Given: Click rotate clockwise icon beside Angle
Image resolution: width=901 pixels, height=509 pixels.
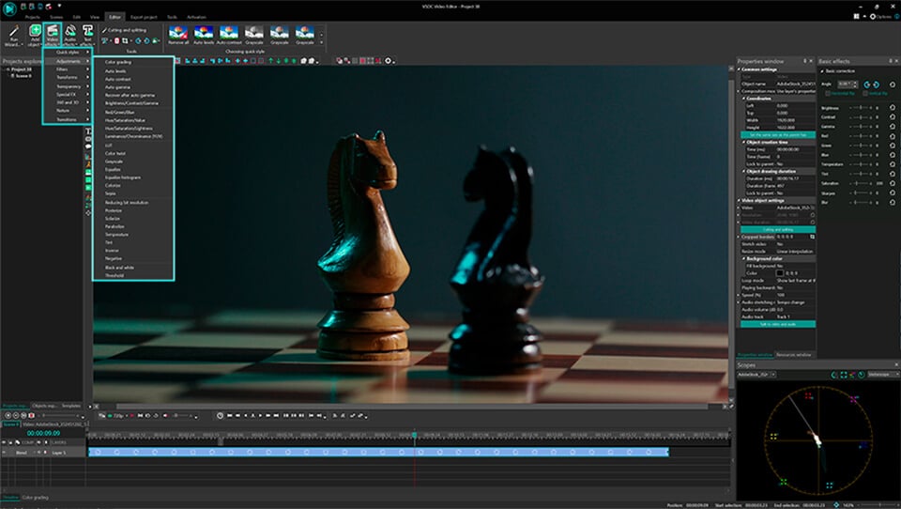Looking at the screenshot, I should click(x=876, y=85).
